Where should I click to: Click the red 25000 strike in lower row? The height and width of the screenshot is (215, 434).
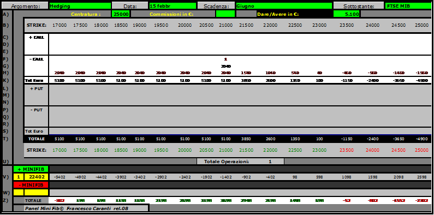tap(422, 150)
